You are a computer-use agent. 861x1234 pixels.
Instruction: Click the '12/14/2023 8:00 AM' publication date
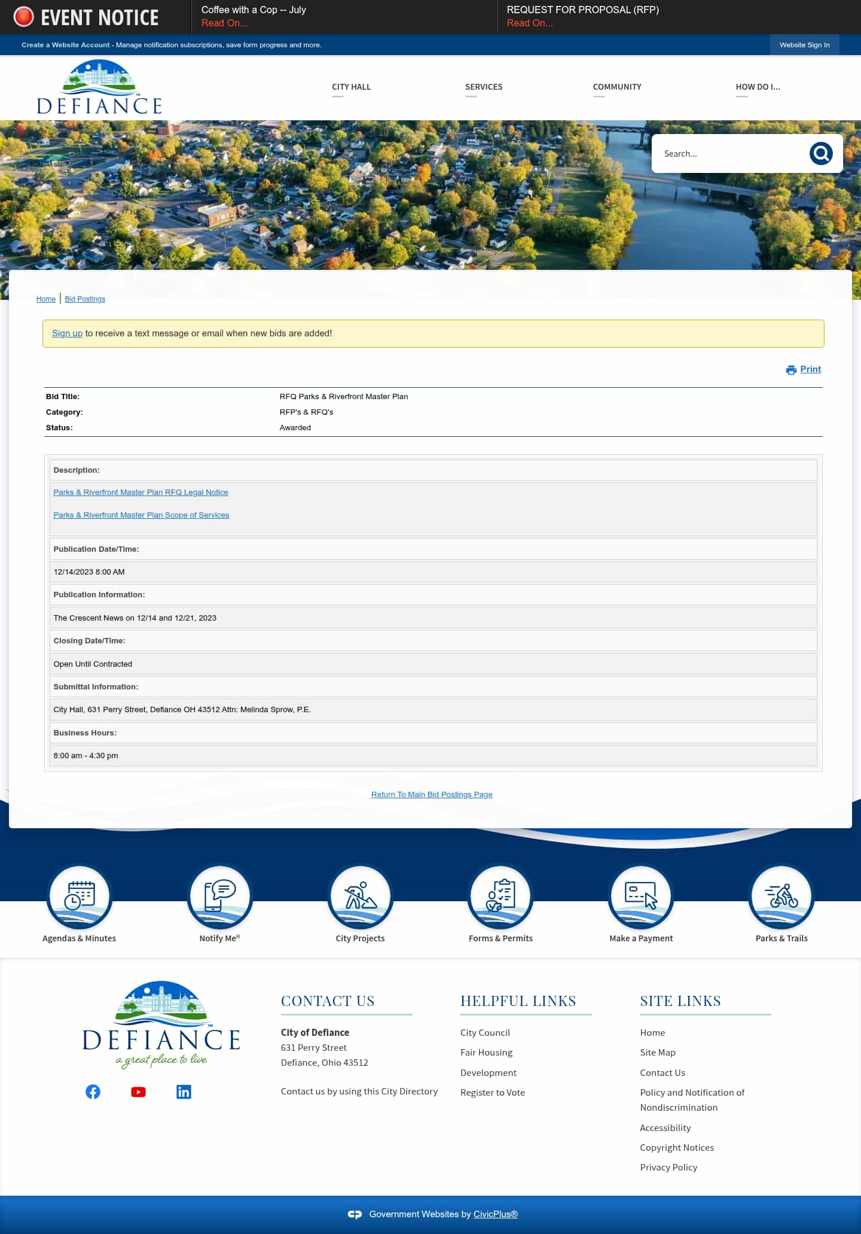pos(89,572)
